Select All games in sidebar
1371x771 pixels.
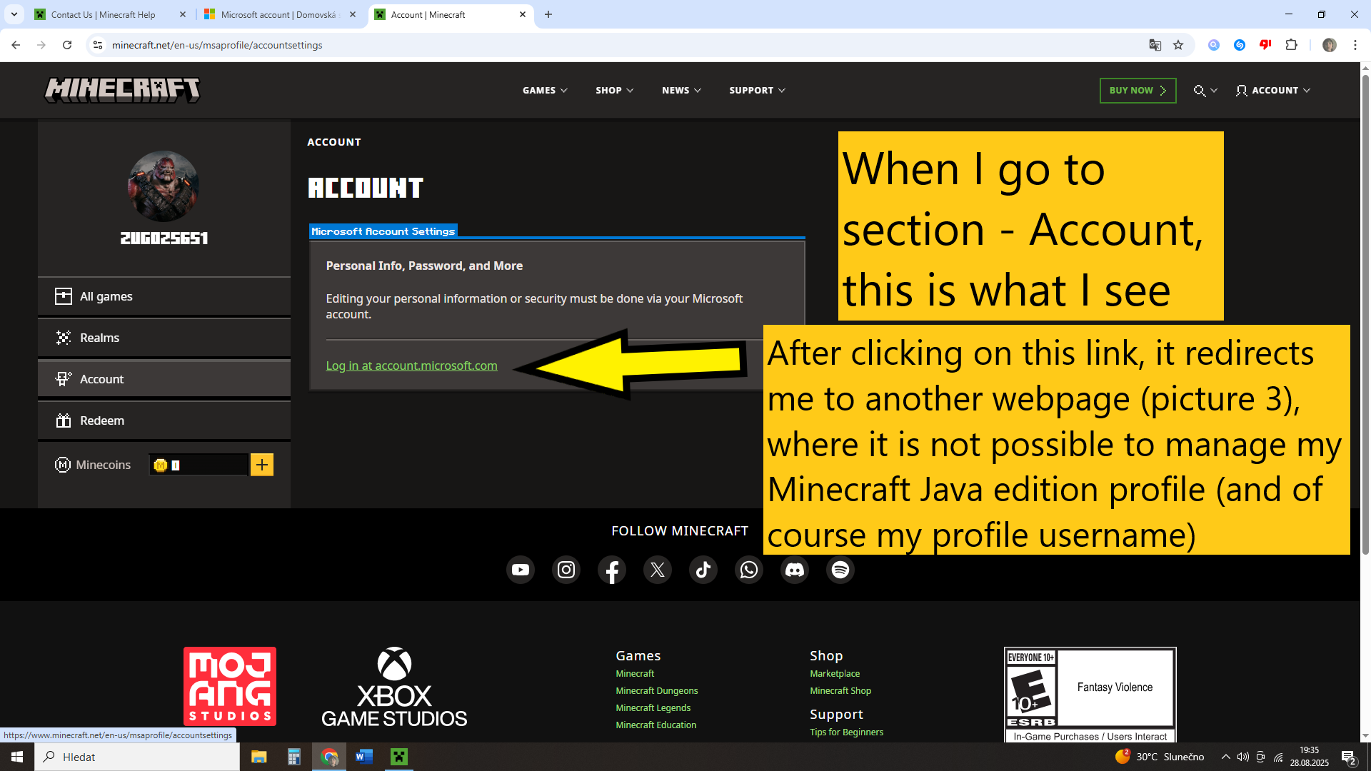click(164, 296)
